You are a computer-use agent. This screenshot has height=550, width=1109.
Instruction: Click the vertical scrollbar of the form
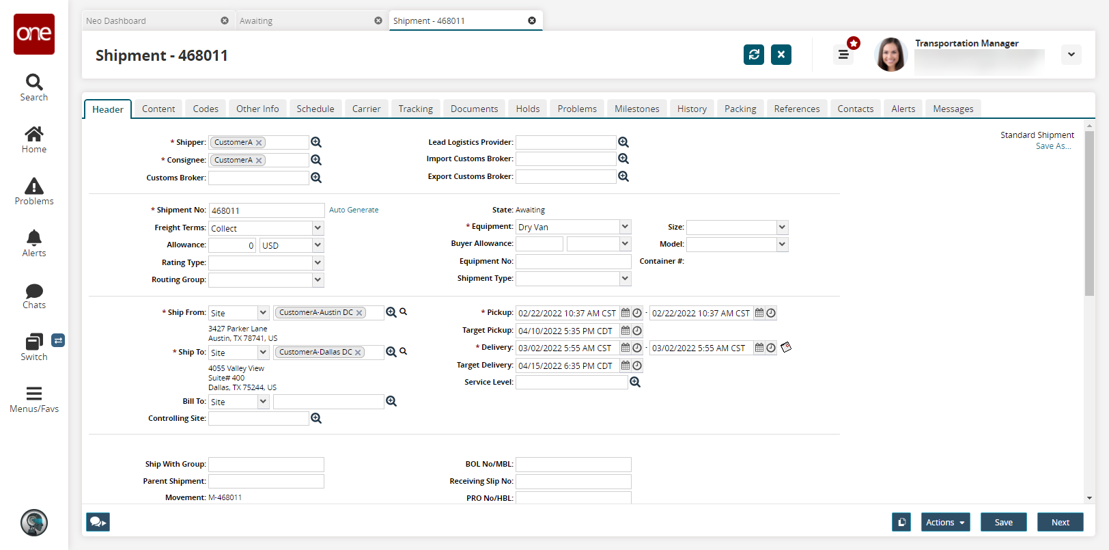click(x=1089, y=213)
